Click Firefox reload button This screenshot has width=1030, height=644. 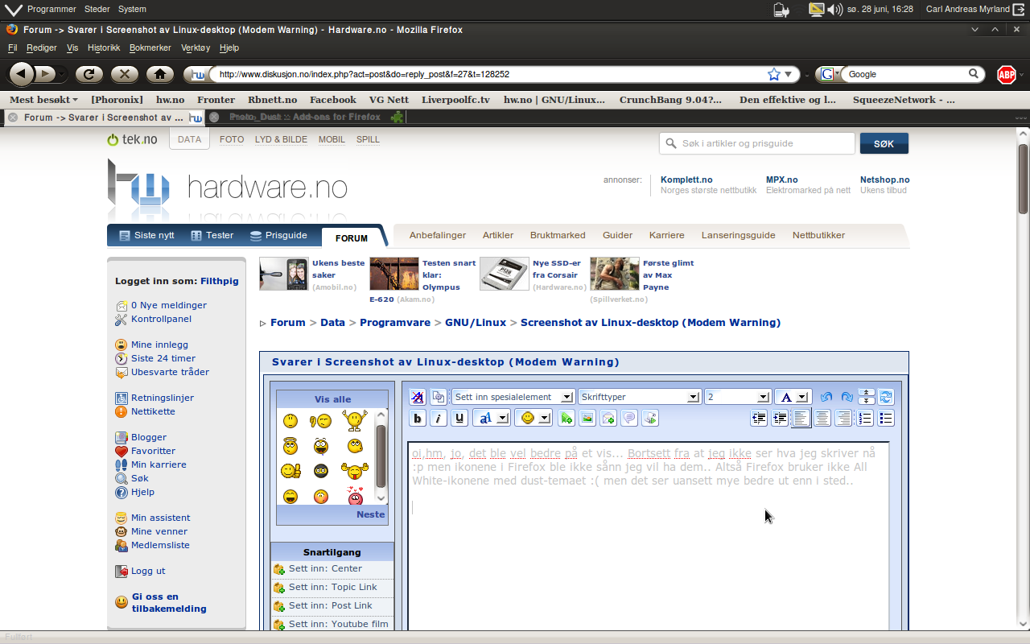89,74
